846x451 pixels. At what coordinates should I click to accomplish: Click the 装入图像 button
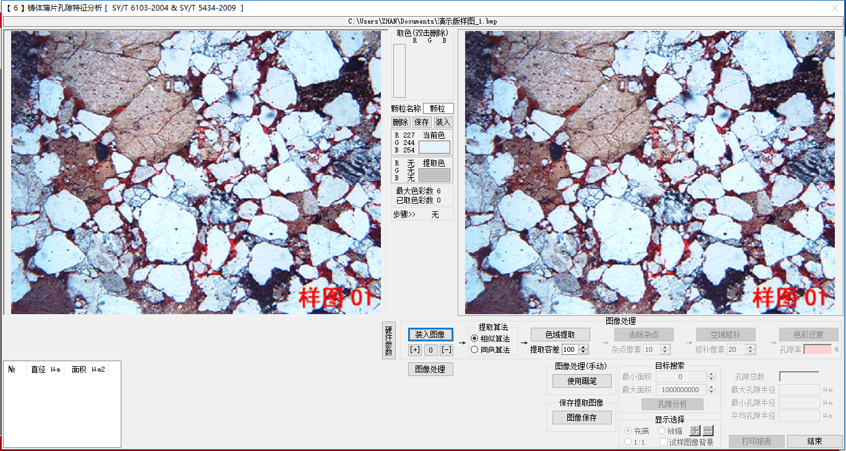[x=430, y=335]
